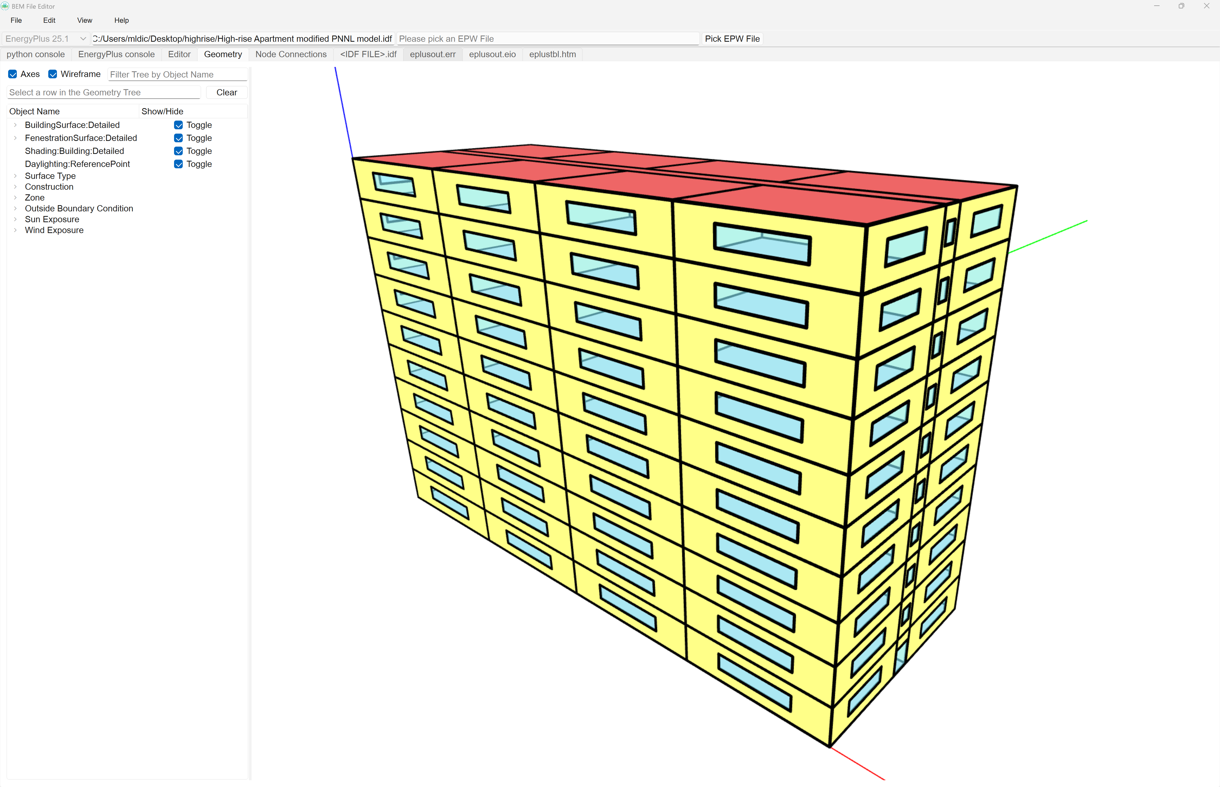The image size is (1220, 787).
Task: Click the EPW file path field
Action: [x=548, y=39]
